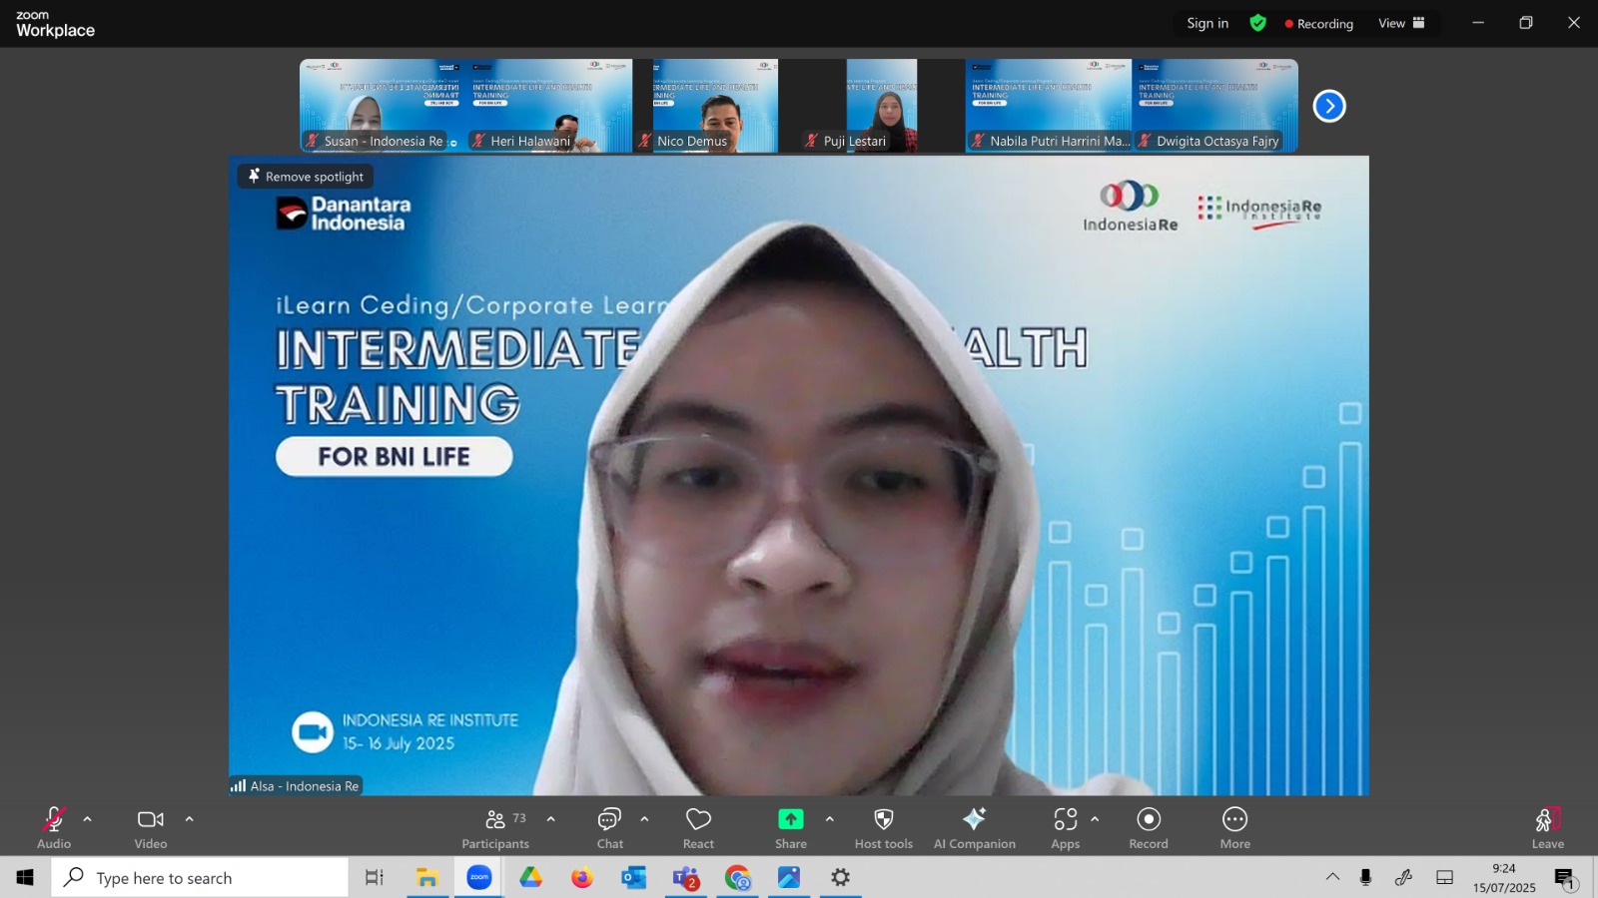Viewport: 1598px width, 898px height.
Task: Open the View layout menu
Action: (1401, 23)
